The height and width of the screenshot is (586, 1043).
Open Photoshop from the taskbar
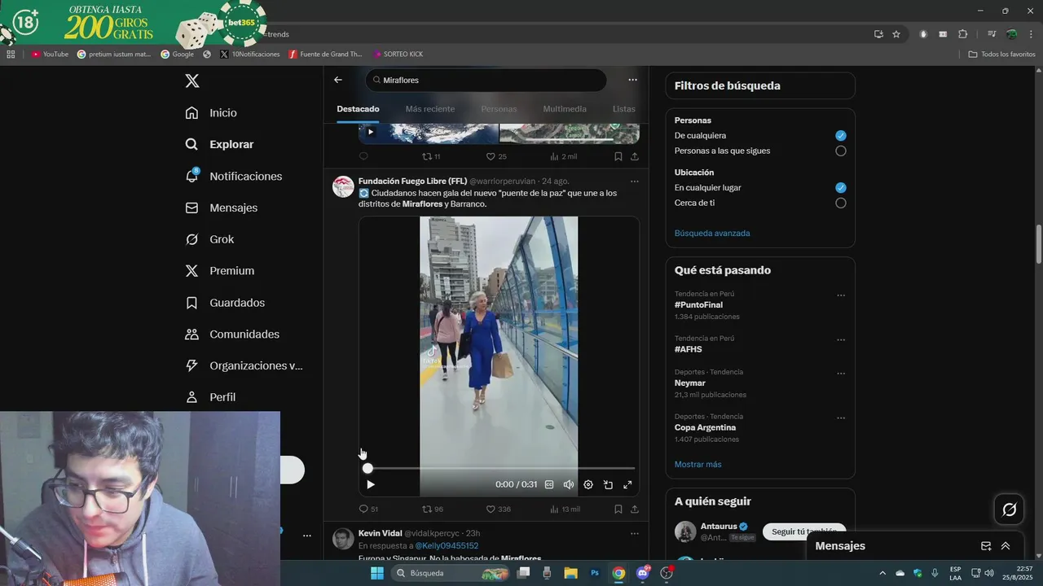pyautogui.click(x=595, y=573)
